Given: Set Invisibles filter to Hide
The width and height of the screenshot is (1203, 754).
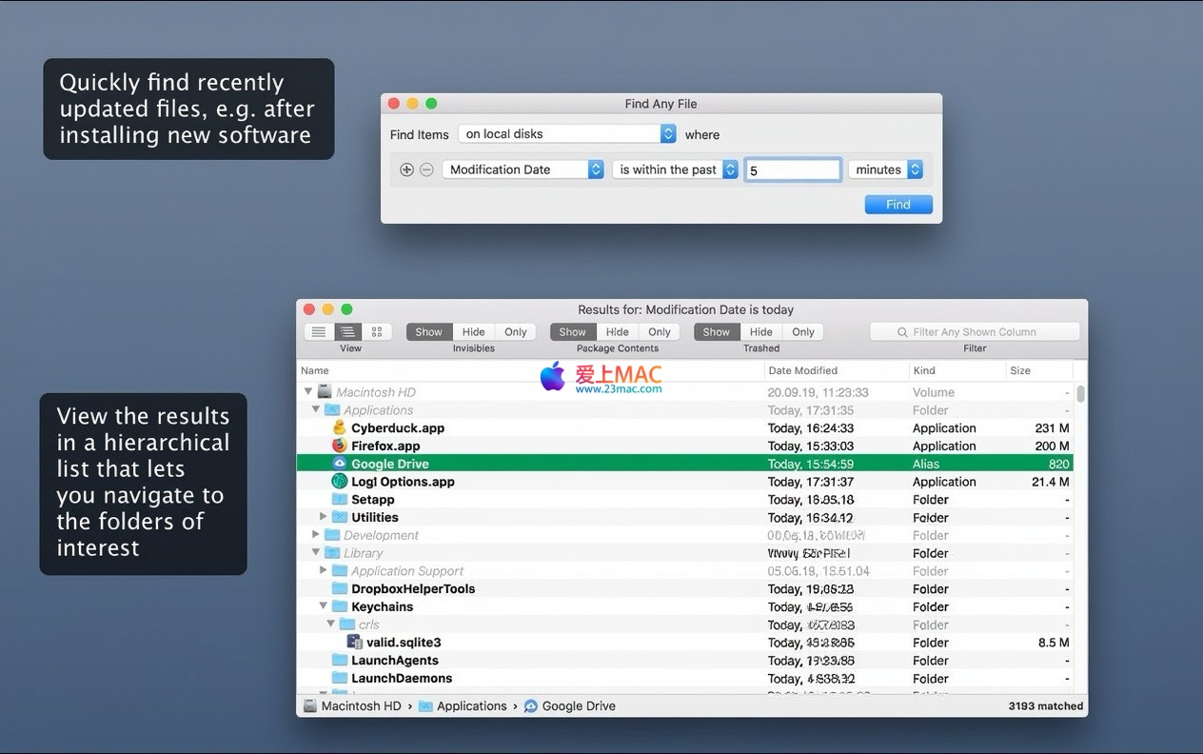Looking at the screenshot, I should click(x=473, y=332).
